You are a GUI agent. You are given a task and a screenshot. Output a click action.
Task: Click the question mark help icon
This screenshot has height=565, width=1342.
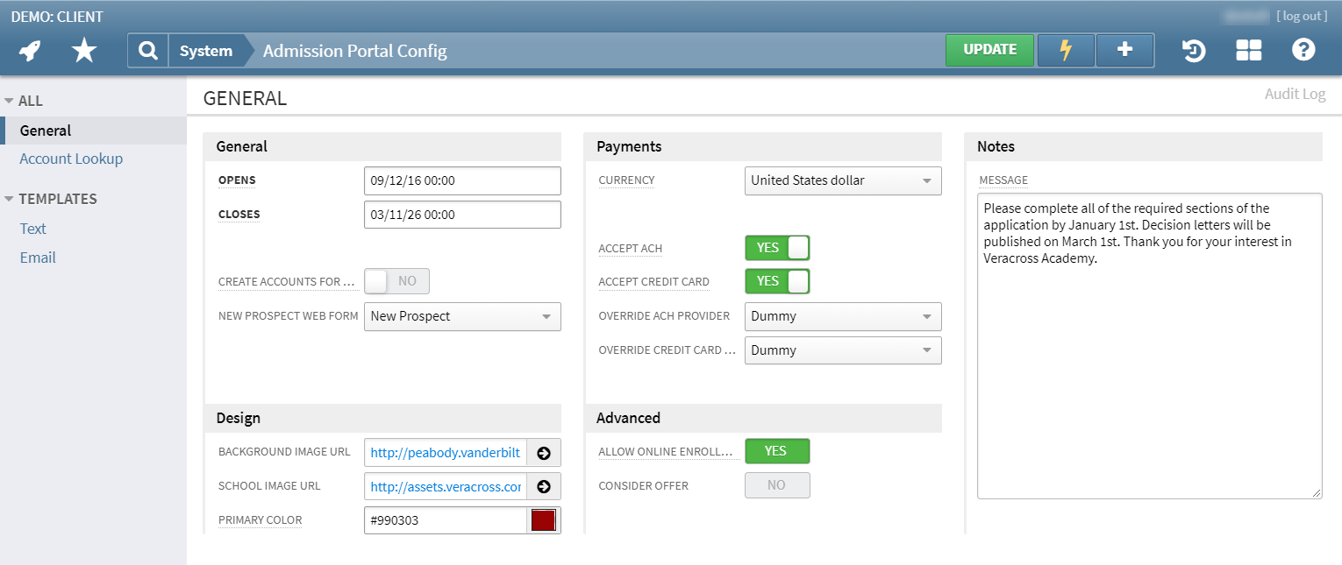[1303, 51]
